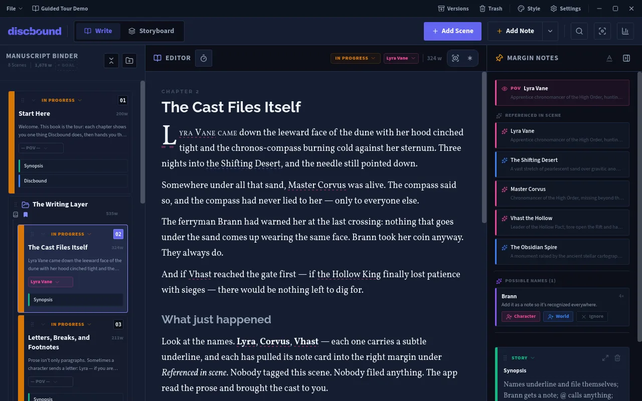
Task: Click the open book Editor icon
Action: pos(157,58)
